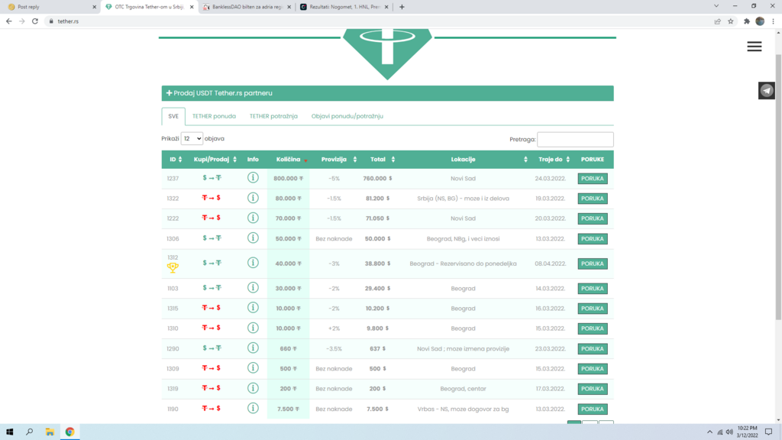Open info icon for listing 1309
The width and height of the screenshot is (782, 440).
pyautogui.click(x=253, y=368)
